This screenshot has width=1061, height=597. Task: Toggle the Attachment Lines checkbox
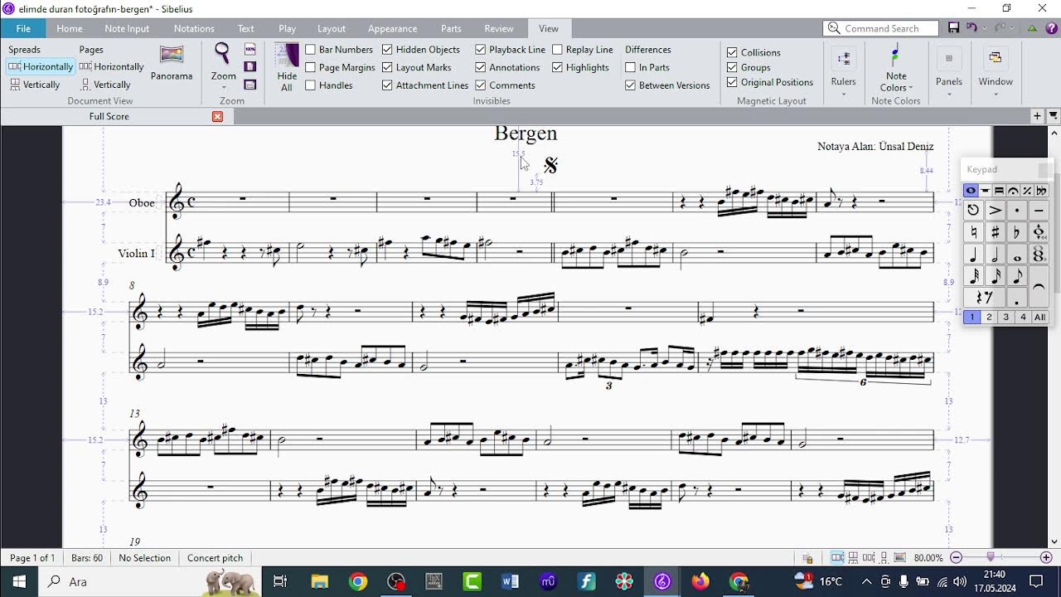tap(387, 85)
